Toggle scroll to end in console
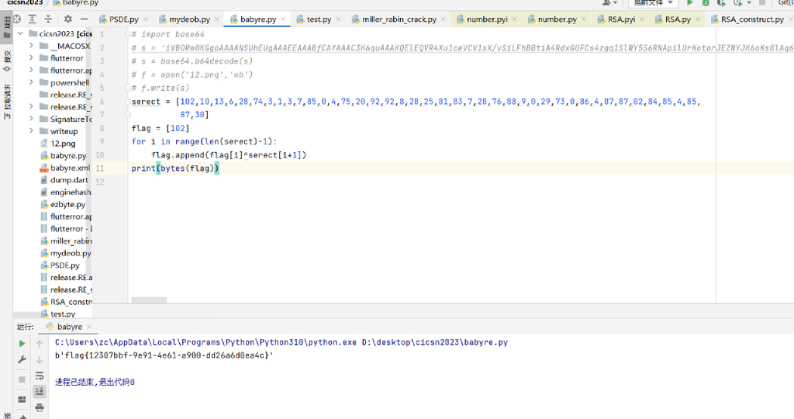The image size is (794, 419). click(40, 392)
